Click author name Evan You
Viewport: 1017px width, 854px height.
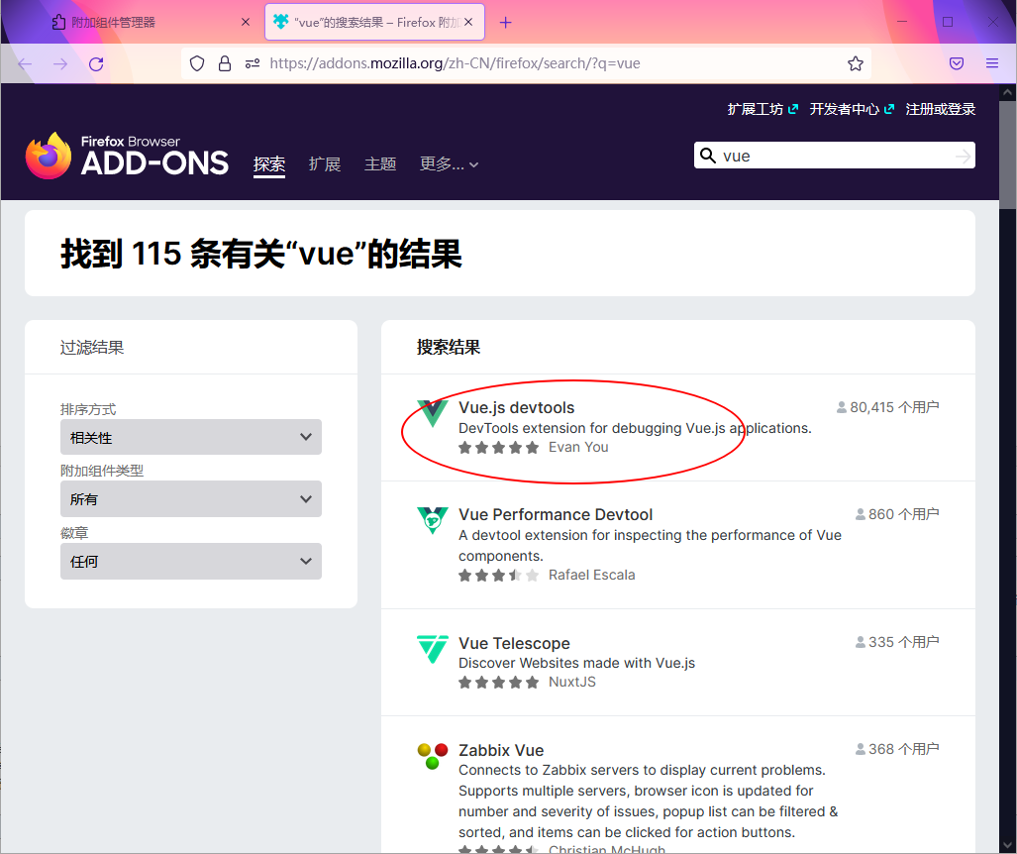(x=578, y=447)
